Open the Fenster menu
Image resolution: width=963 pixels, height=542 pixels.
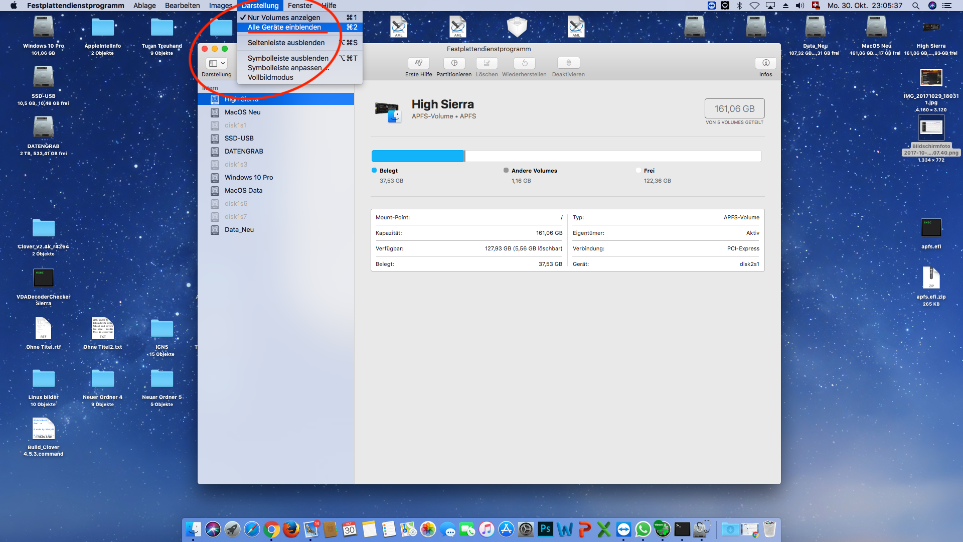pyautogui.click(x=300, y=6)
